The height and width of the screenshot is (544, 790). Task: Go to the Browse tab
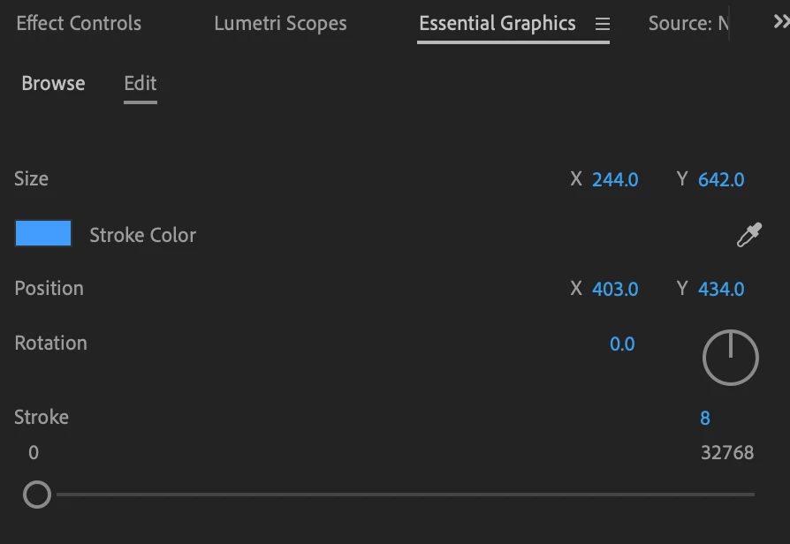pyautogui.click(x=53, y=83)
